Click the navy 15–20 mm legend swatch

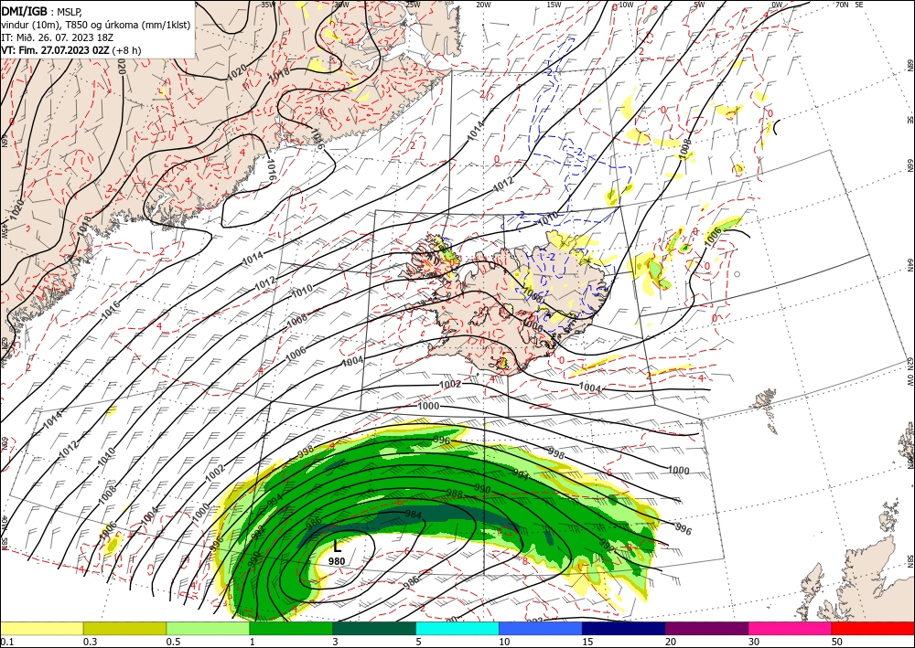[x=624, y=628]
